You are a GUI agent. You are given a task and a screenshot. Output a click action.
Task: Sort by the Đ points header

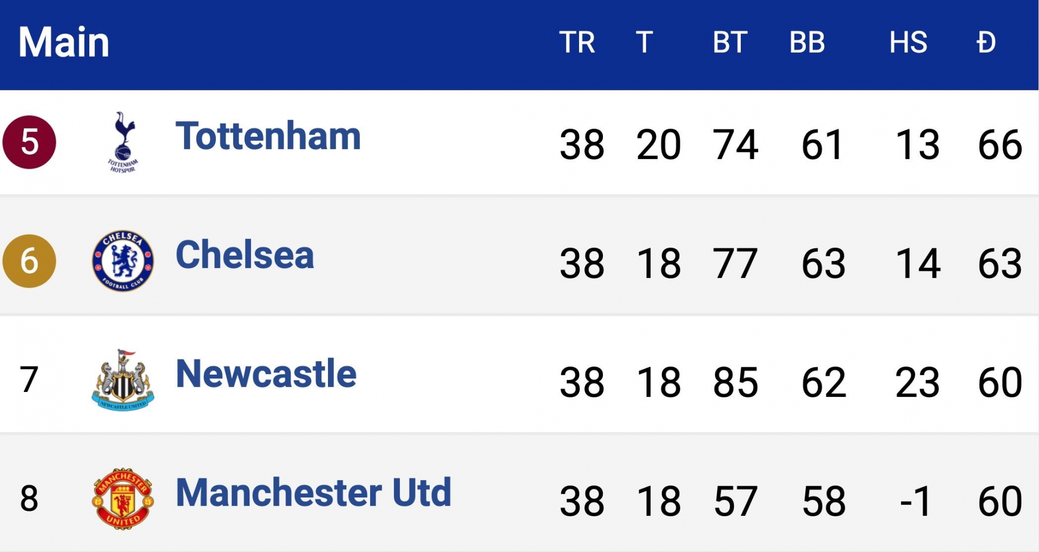(986, 42)
